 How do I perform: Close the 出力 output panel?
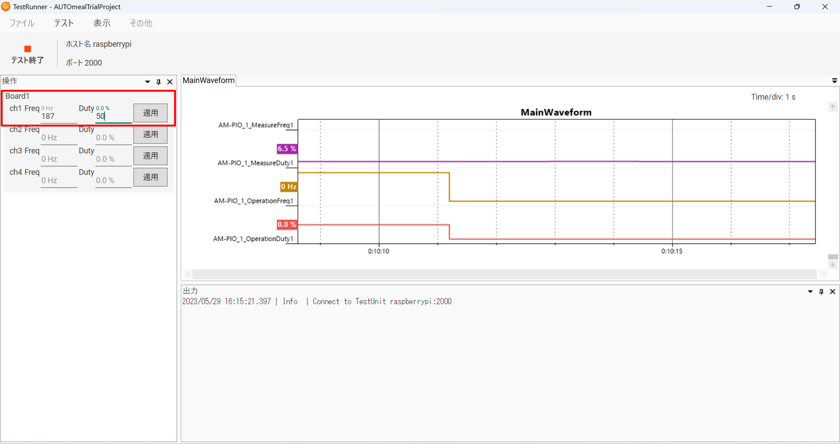[832, 292]
